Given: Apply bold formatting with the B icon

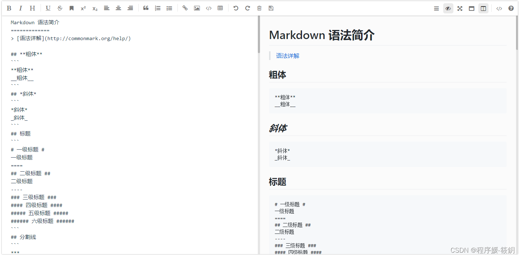Looking at the screenshot, I should pyautogui.click(x=9, y=8).
